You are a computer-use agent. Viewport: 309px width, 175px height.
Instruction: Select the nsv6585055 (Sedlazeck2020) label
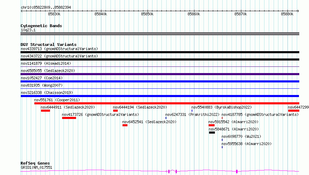coord(48,71)
